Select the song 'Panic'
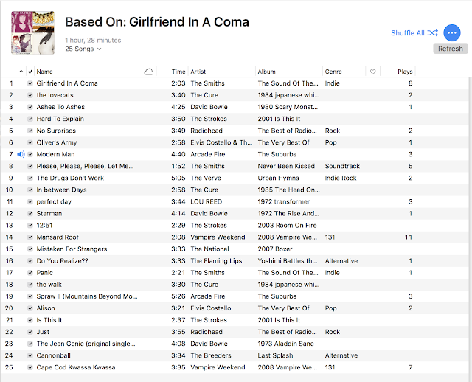 click(x=44, y=273)
